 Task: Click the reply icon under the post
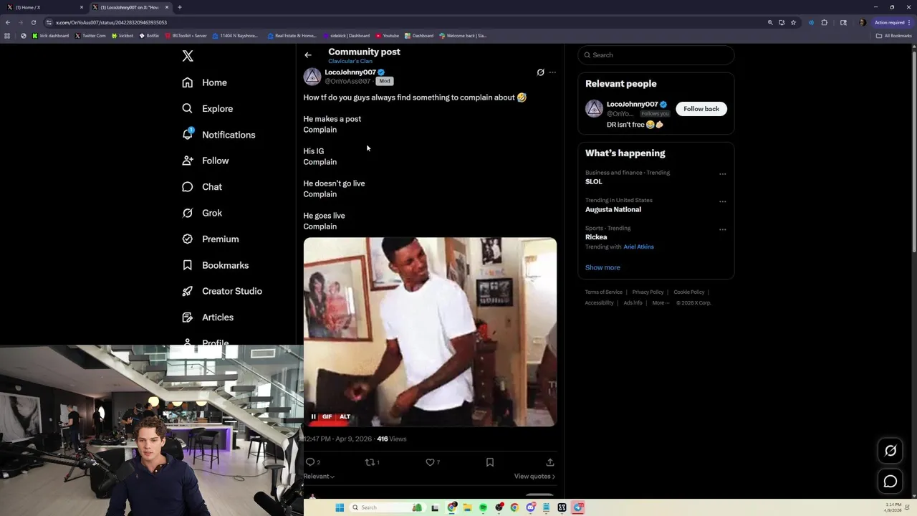click(x=310, y=462)
